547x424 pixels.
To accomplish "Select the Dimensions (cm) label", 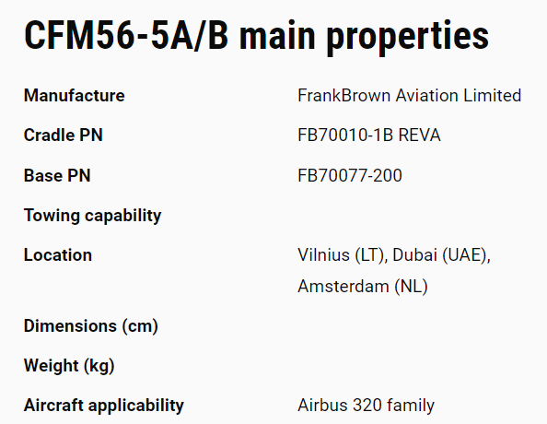I will click(x=90, y=326).
